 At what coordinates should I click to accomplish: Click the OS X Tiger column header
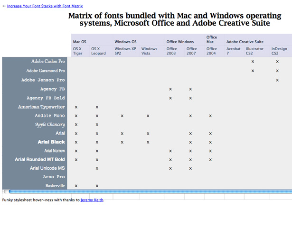pos(80,51)
